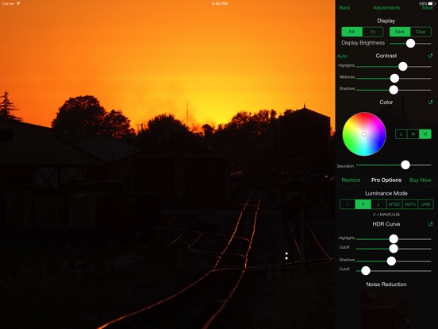This screenshot has height=329, width=438.
Task: Select Fill display mode
Action: pyautogui.click(x=352, y=32)
